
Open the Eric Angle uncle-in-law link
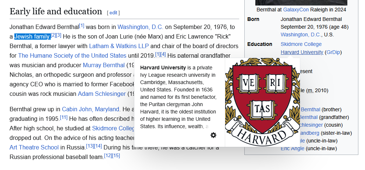[293, 148]
